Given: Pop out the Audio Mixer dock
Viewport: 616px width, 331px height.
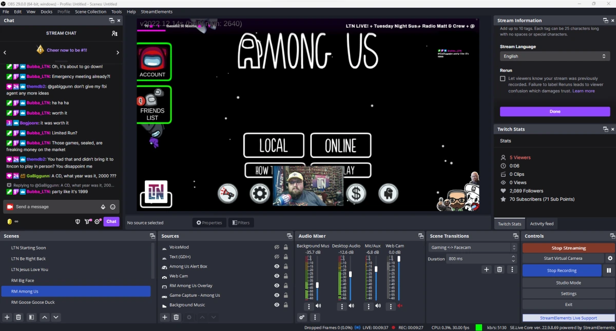Looking at the screenshot, I should (x=420, y=236).
